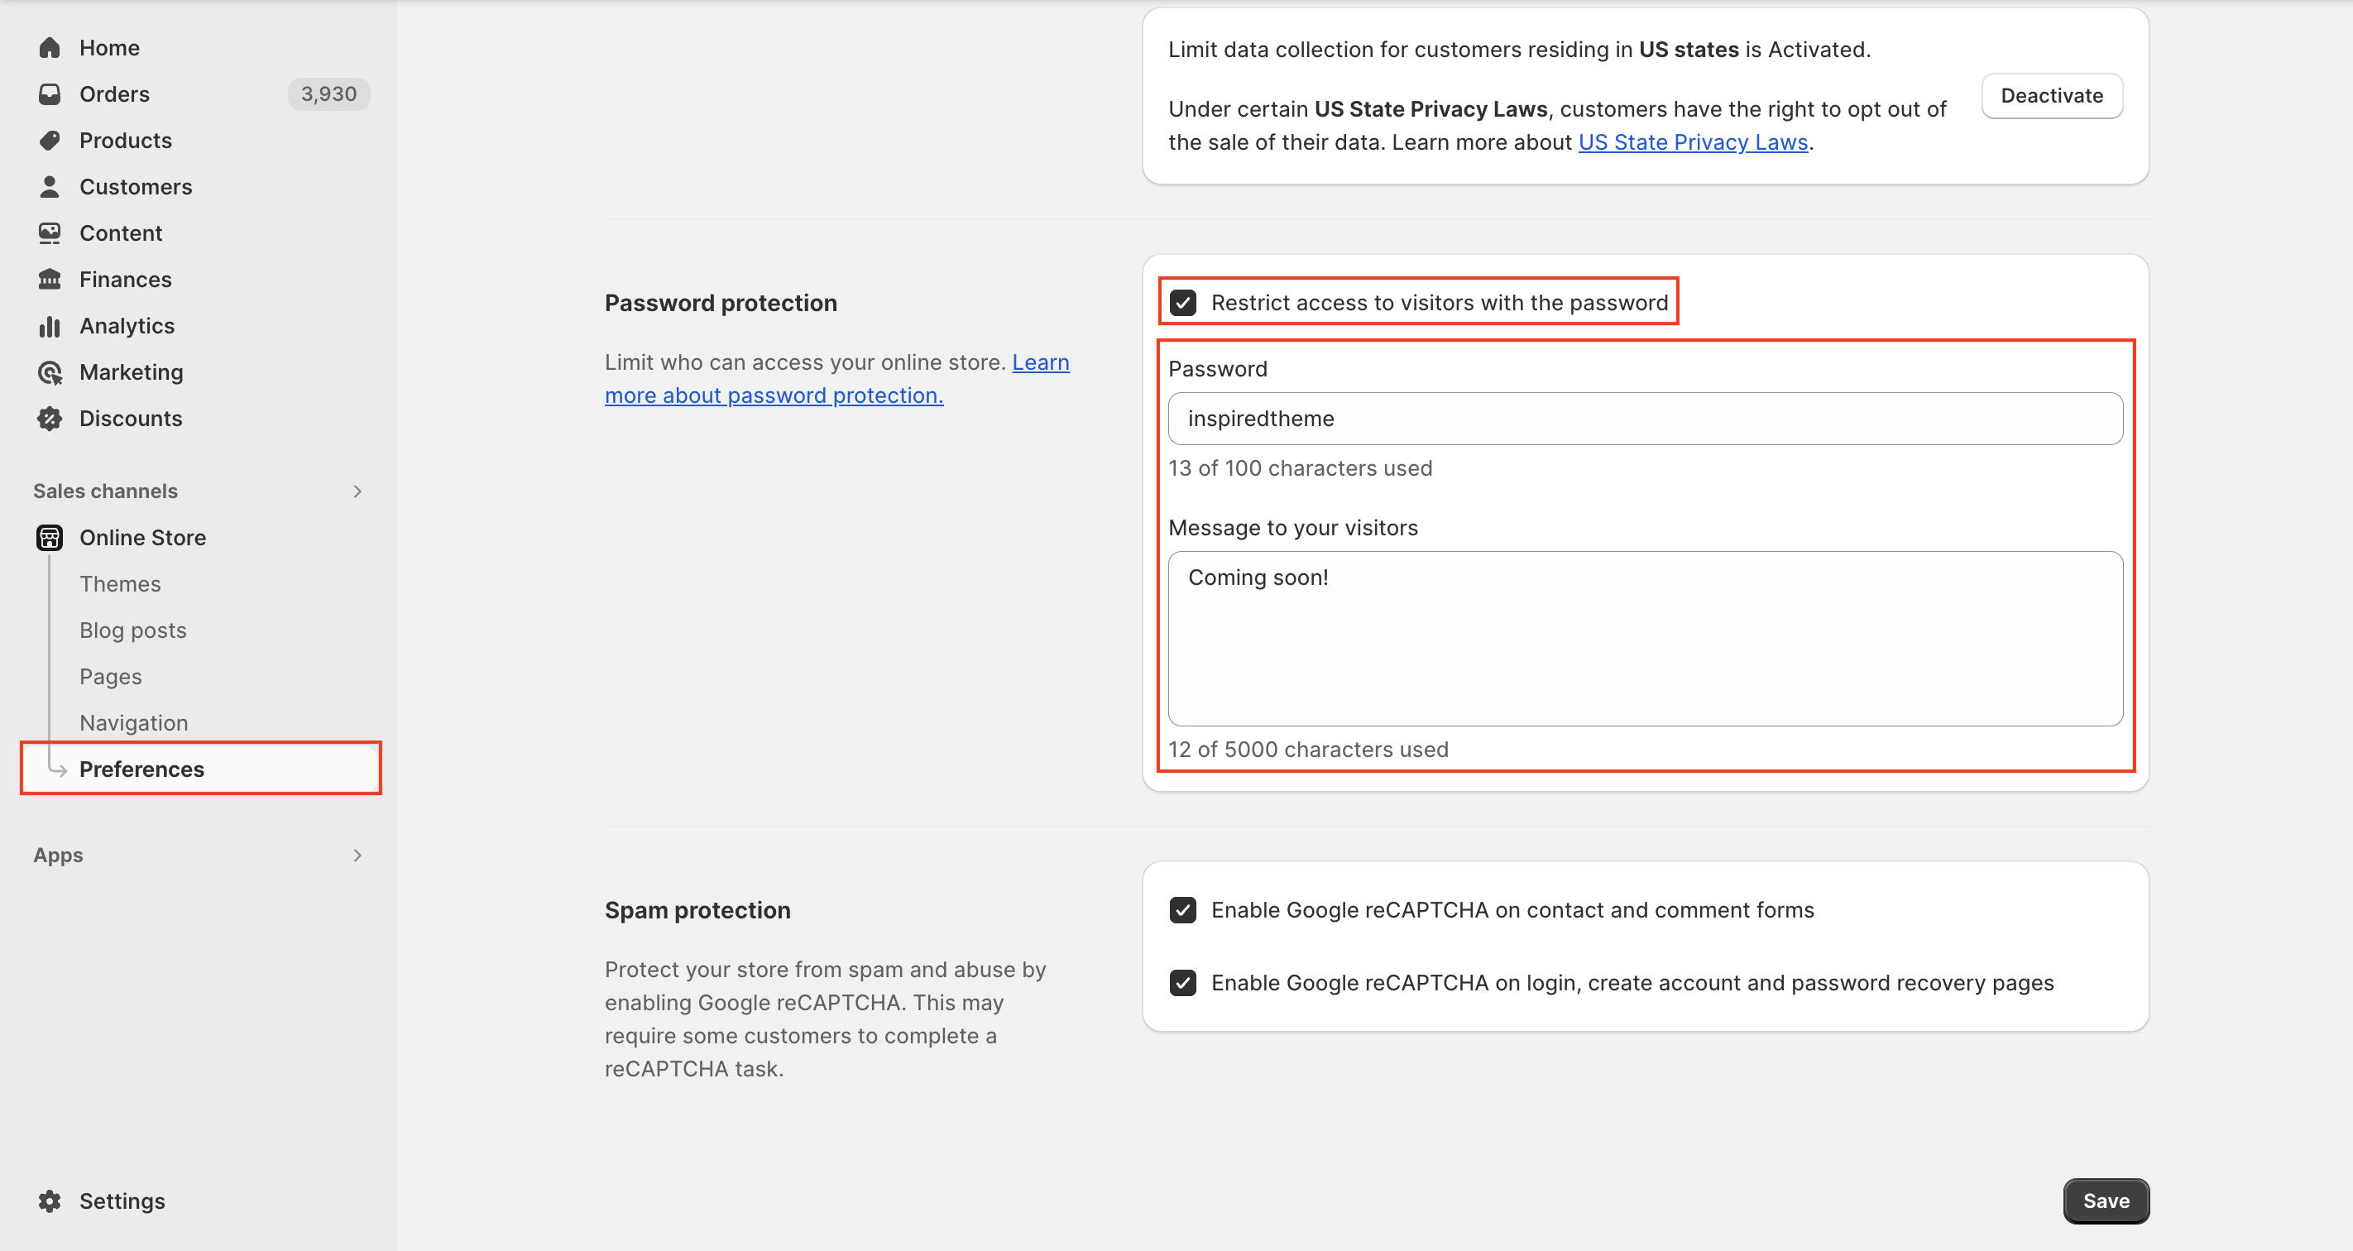This screenshot has width=2353, height=1251.
Task: Save the preferences changes
Action: 2106,1201
